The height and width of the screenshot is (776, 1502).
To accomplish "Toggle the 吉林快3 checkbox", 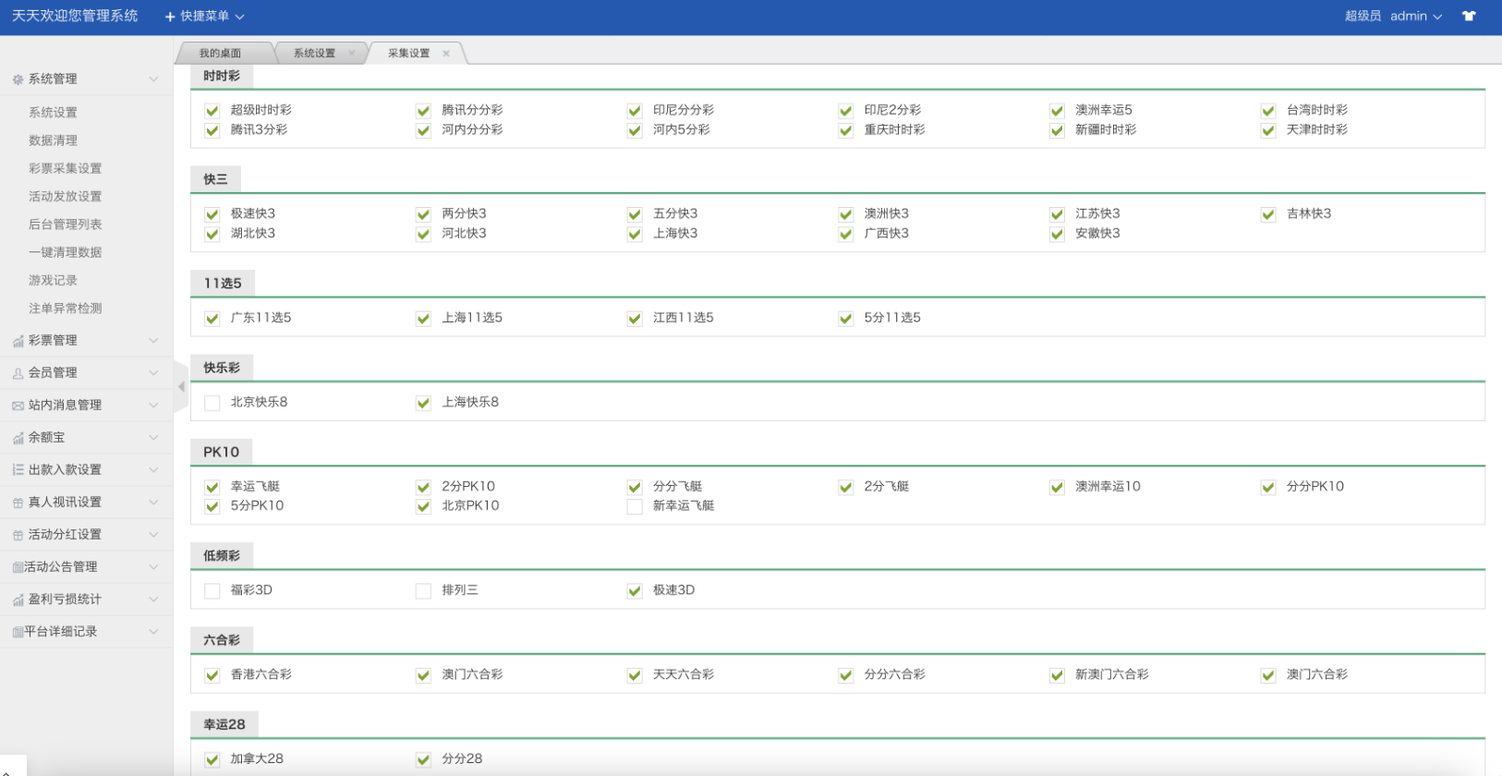I will click(x=1268, y=214).
